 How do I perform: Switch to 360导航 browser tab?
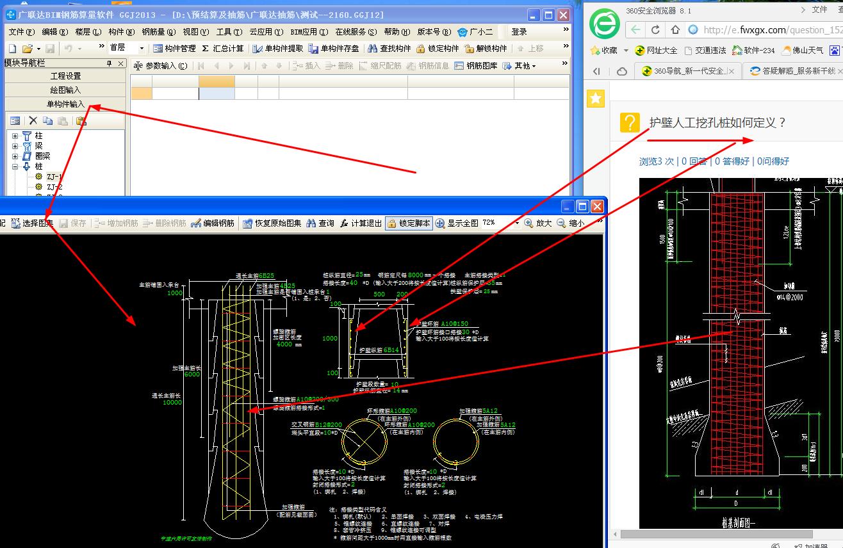(687, 71)
